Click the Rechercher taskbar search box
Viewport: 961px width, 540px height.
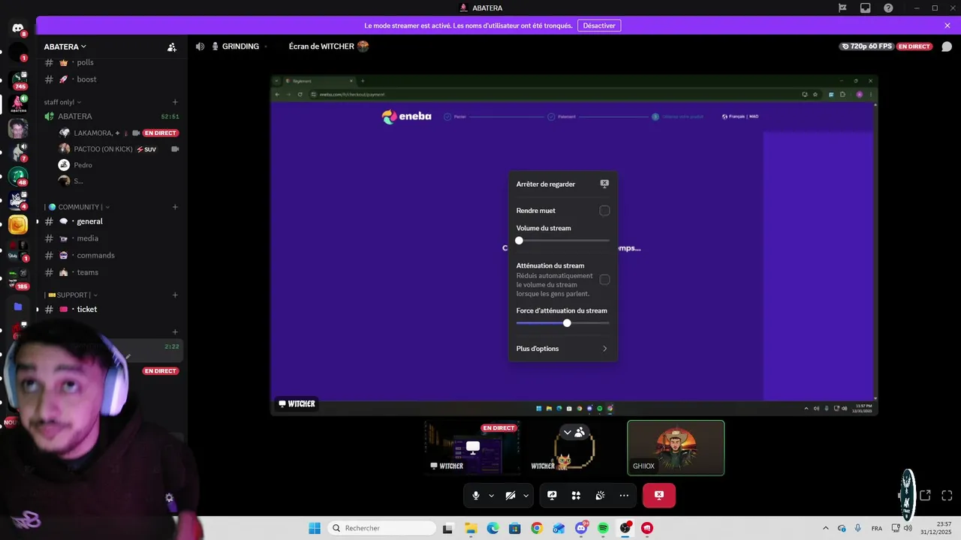click(x=380, y=528)
